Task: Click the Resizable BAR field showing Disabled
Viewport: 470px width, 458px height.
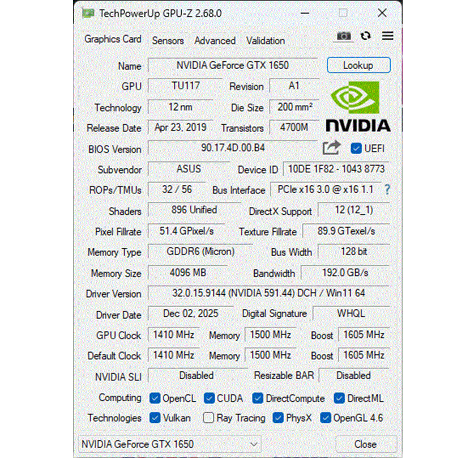Action: tap(354, 375)
